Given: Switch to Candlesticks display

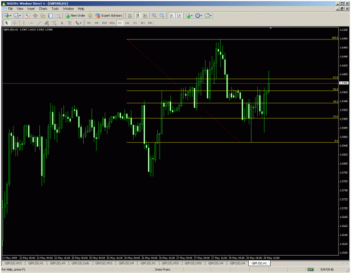Looking at the screenshot, I should pos(138,16).
